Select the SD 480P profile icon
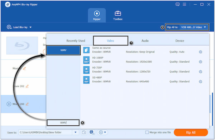 tap(86, 80)
